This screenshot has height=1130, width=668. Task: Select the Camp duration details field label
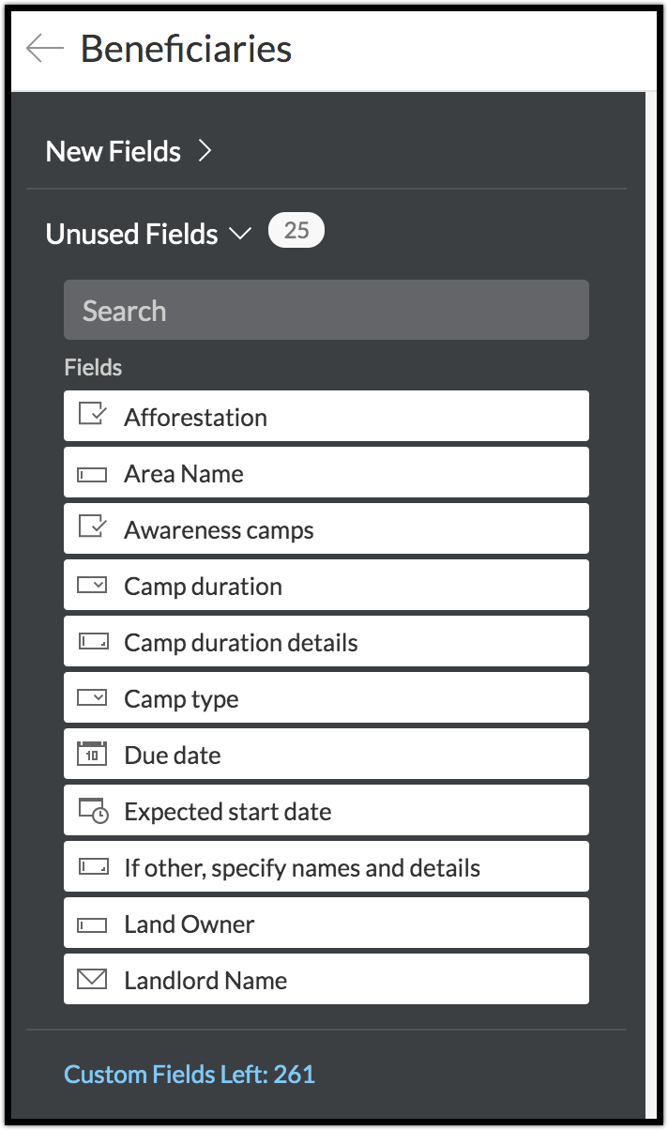coord(241,643)
